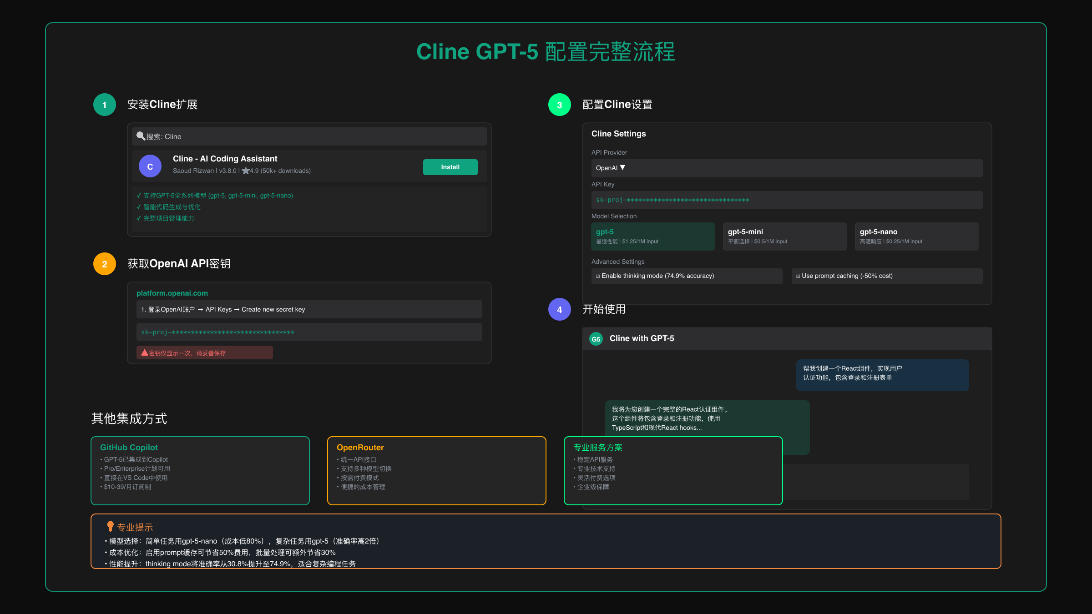Click the 搜索: Cline search field
The image size is (1092, 614).
coord(309,136)
